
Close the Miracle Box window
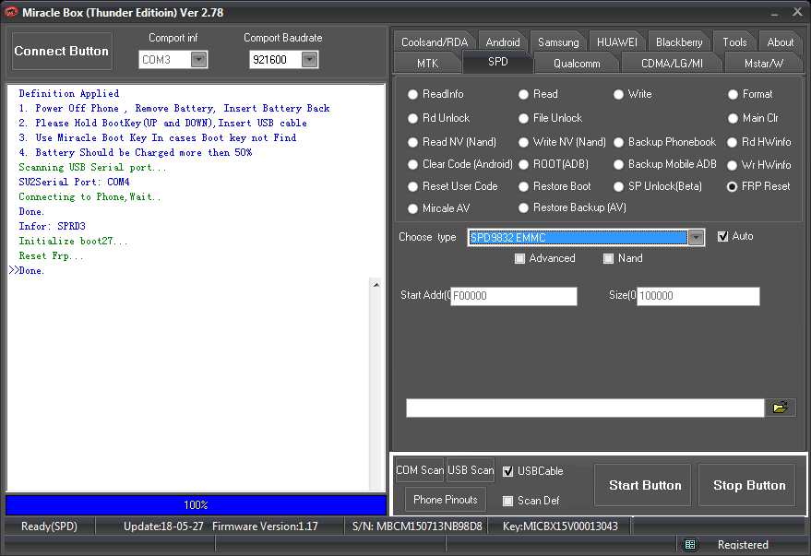click(797, 12)
